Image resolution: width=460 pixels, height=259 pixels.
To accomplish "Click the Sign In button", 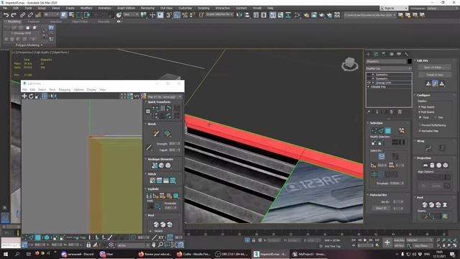I will (x=394, y=8).
